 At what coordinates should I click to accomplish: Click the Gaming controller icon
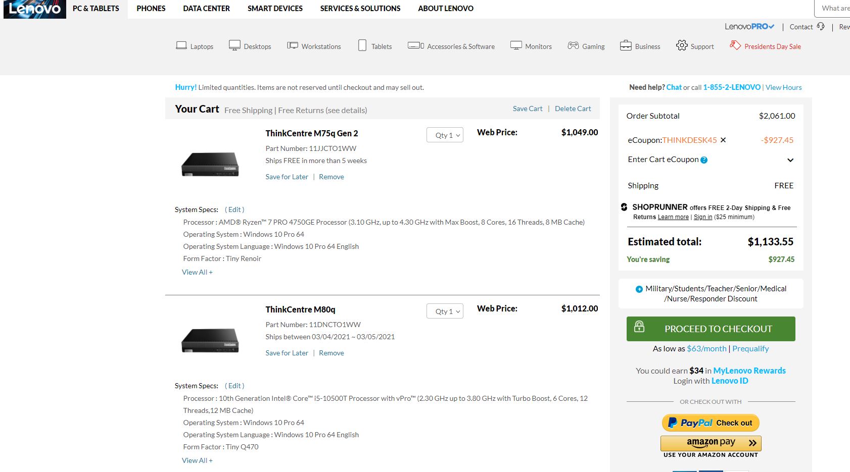tap(573, 45)
